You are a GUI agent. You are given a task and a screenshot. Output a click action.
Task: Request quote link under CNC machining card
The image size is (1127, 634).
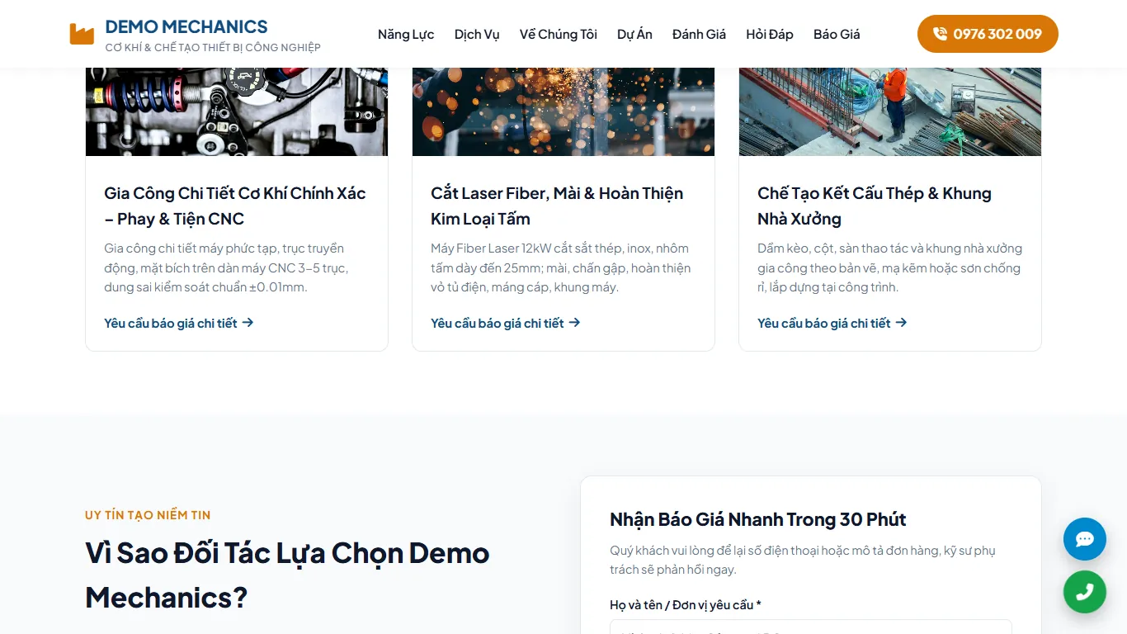tap(179, 323)
